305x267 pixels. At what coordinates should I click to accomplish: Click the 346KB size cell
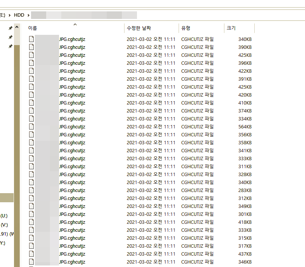click(245, 262)
